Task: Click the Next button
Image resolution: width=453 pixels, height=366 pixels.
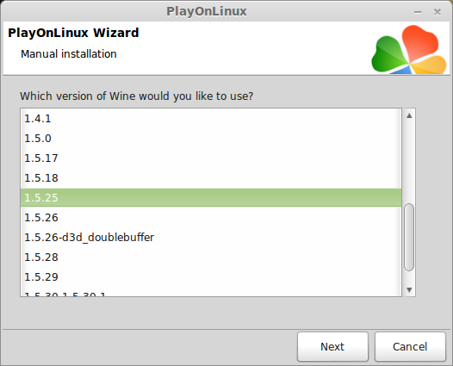Action: point(332,346)
